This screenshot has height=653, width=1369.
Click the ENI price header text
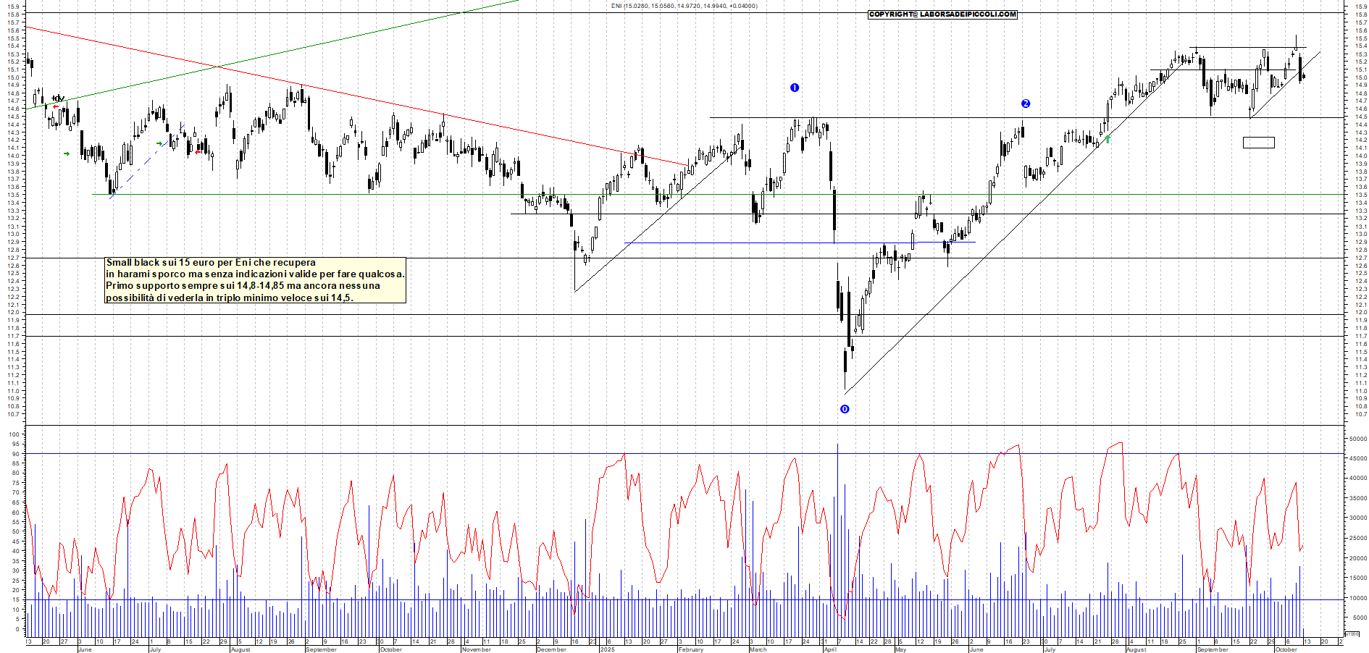coord(684,6)
